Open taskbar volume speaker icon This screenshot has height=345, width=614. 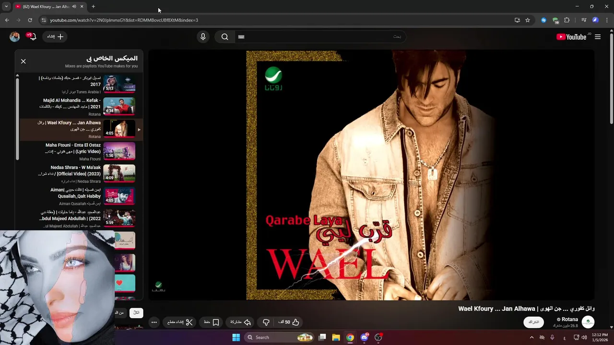coord(584,337)
